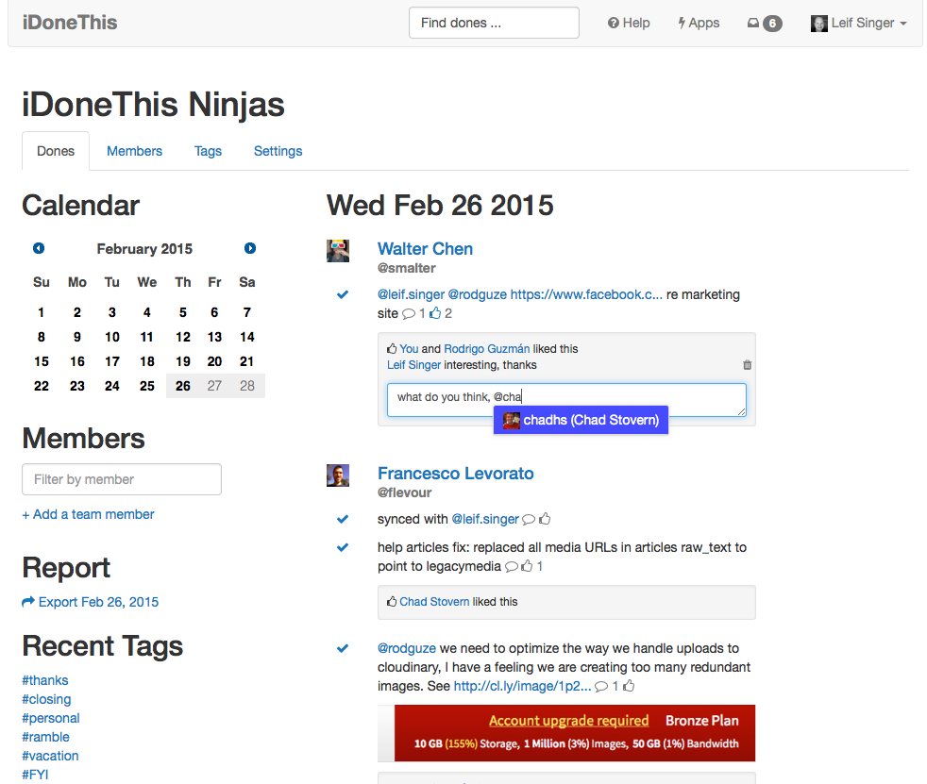Like the cloudinary uploads done
Image resolution: width=927 pixels, height=784 pixels.
coord(629,686)
